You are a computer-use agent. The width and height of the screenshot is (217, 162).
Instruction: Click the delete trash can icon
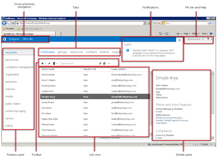pos(54,63)
